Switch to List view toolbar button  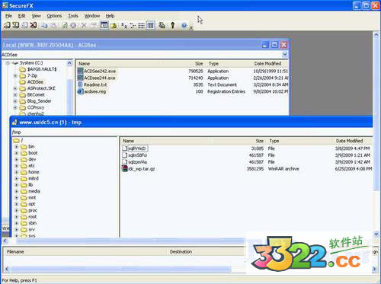pos(142,25)
